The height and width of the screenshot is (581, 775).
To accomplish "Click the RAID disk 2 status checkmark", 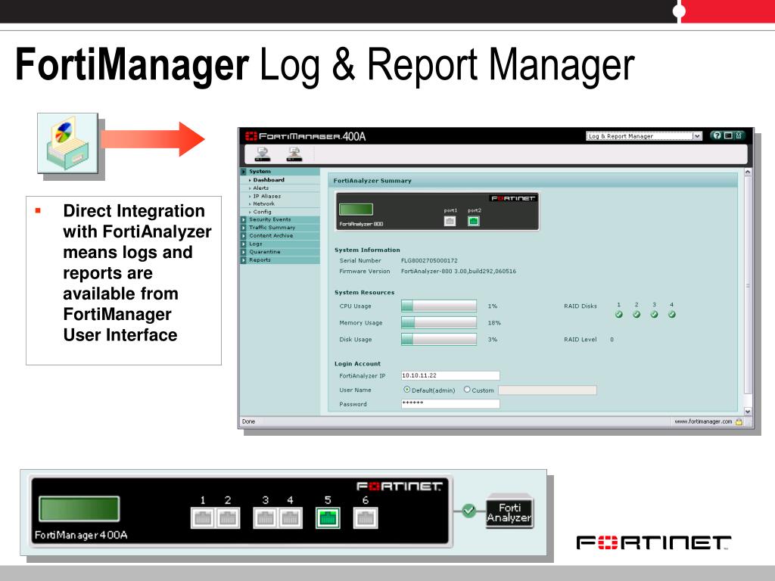I will [636, 314].
